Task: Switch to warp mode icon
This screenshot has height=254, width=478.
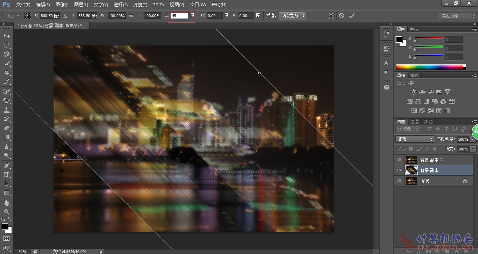Action: coord(331,16)
